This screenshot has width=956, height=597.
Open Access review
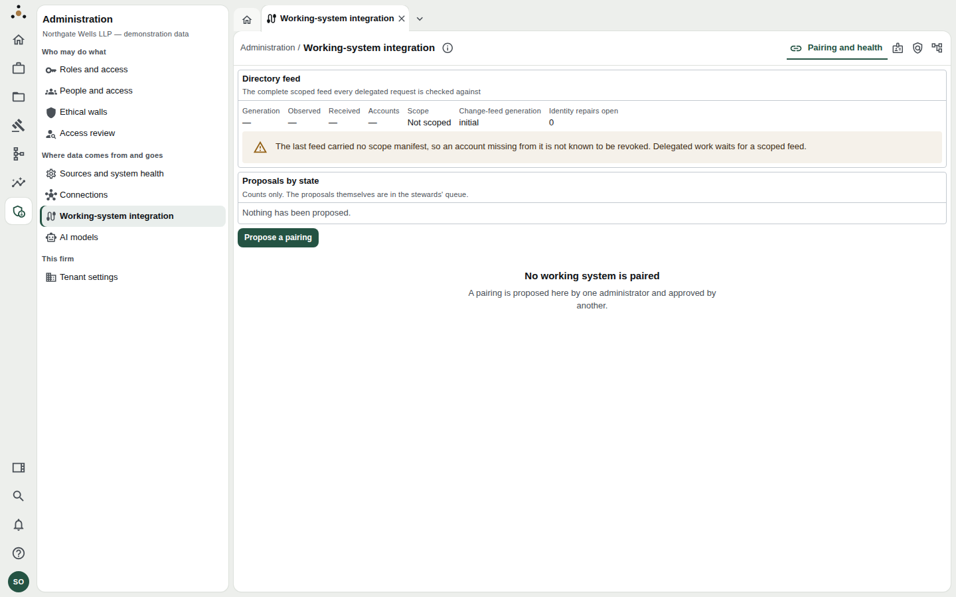tap(133, 133)
